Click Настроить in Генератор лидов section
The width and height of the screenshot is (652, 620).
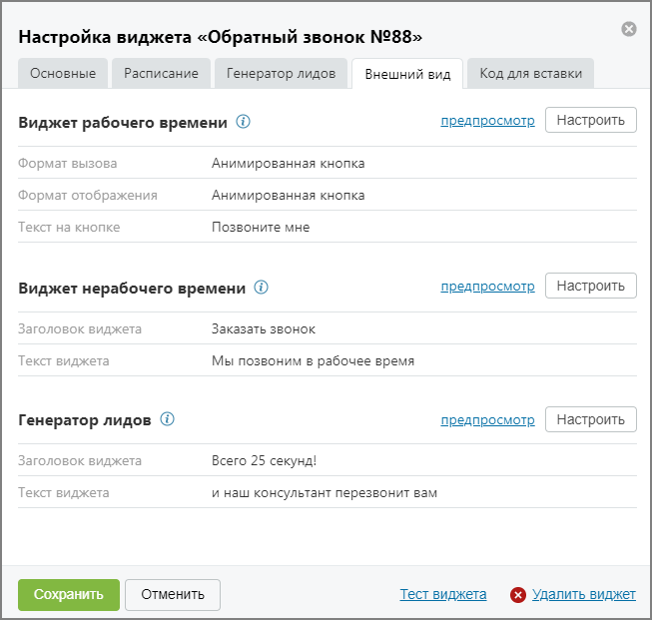[591, 419]
